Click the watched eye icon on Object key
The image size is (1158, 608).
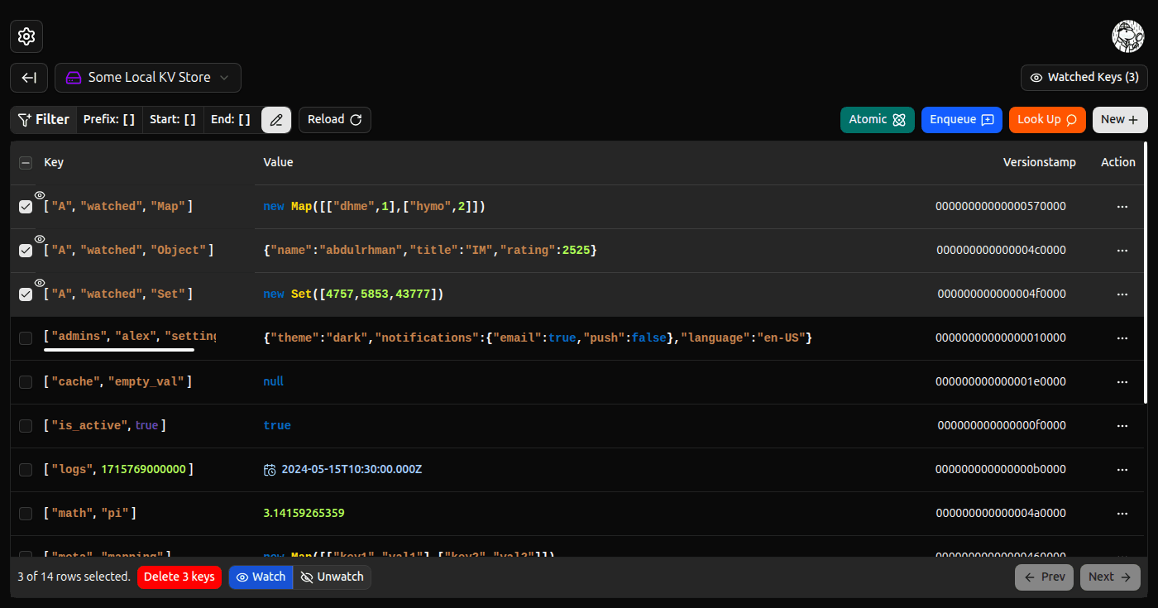click(40, 238)
